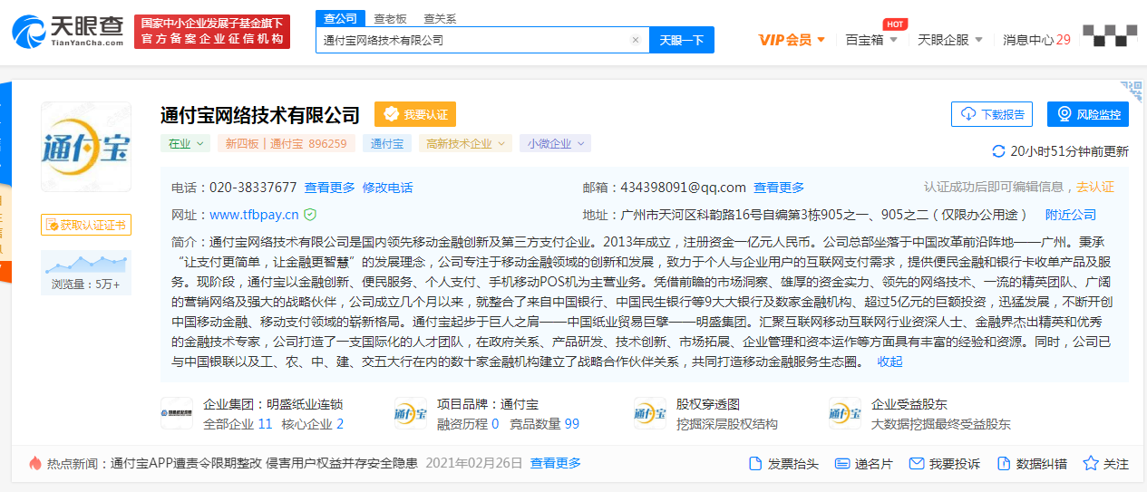Viewport: 1147px width, 492px height.
Task: Expand the 高新技术企业 tag dropdown
Action: 465,143
